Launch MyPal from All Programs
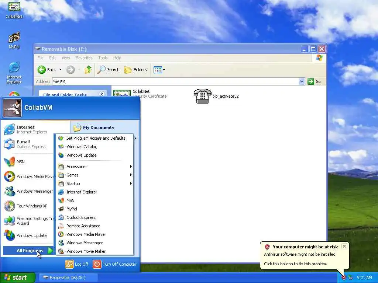 (94, 209)
